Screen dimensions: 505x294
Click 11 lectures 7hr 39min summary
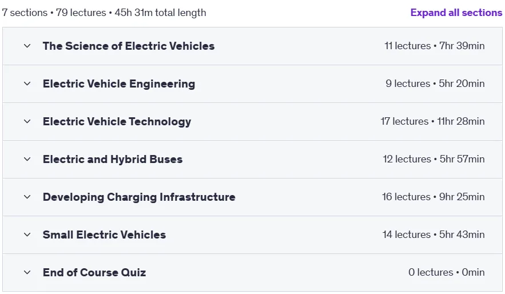pyautogui.click(x=435, y=46)
